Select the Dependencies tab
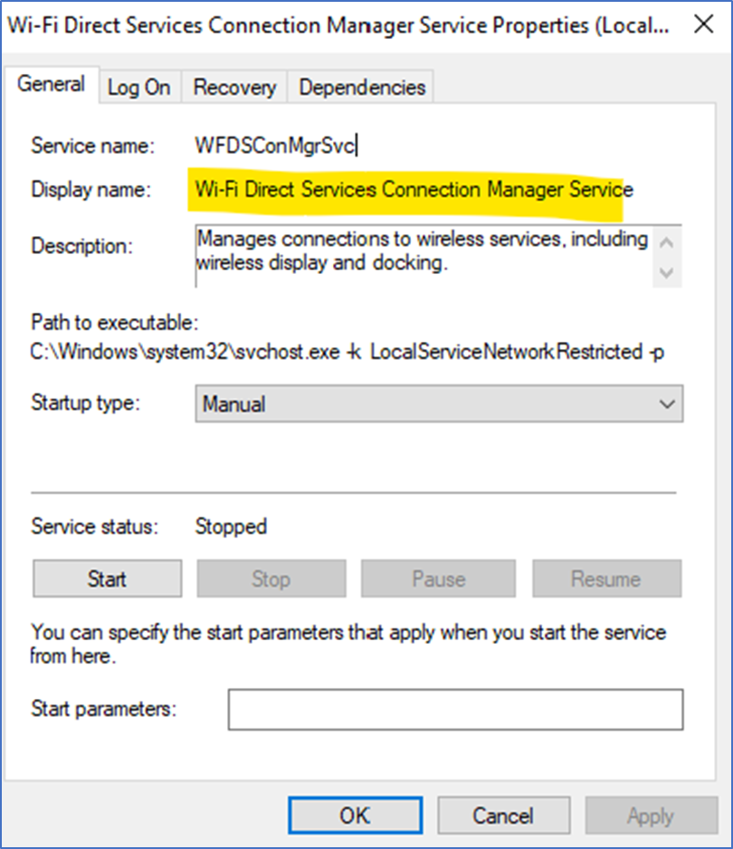This screenshot has width=733, height=849. [362, 87]
